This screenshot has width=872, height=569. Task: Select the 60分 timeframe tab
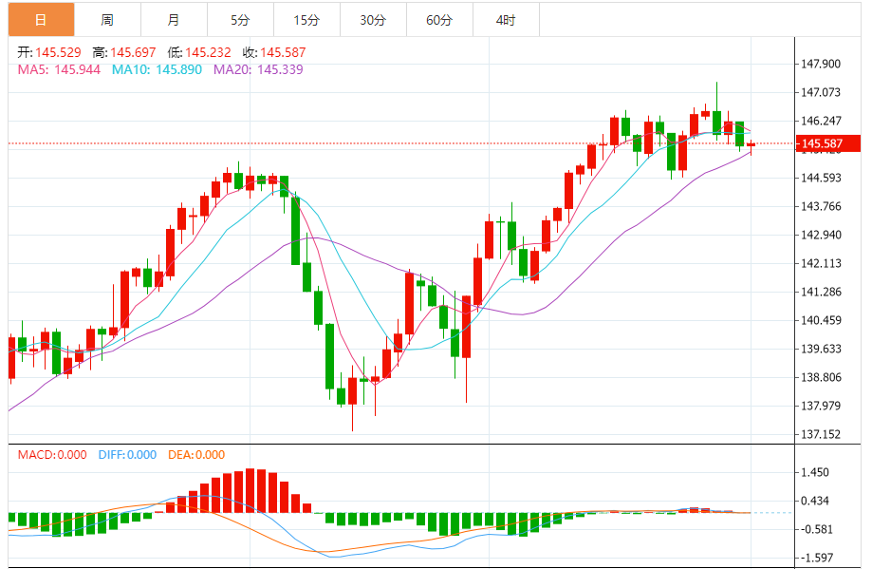(439, 20)
